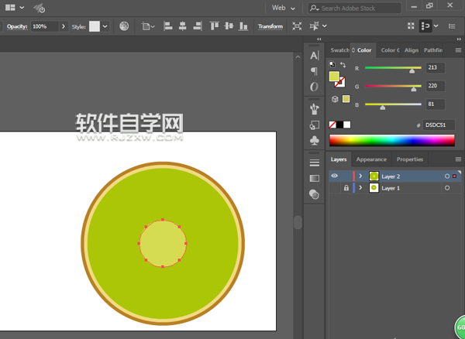Click the Transform button
Screen dimensions: 465x339
point(270,26)
